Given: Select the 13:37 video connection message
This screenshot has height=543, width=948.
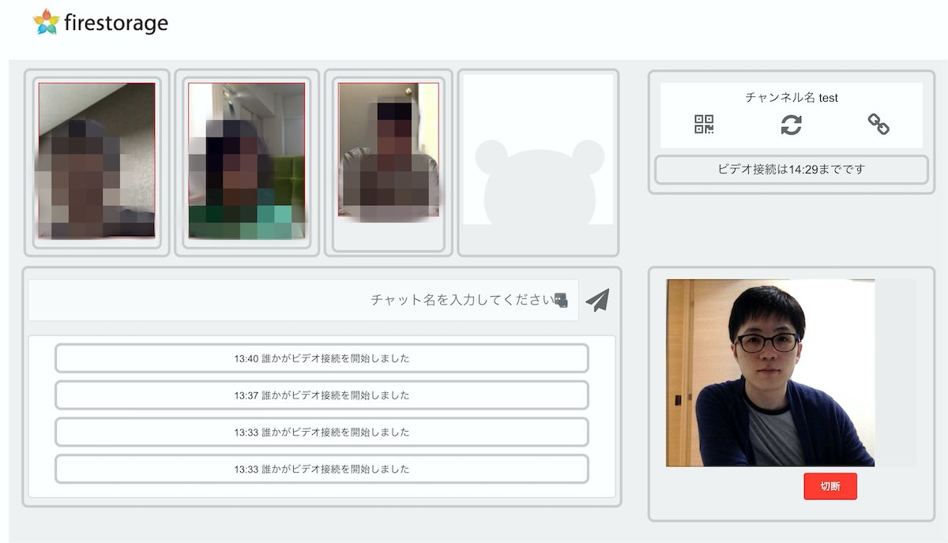Looking at the screenshot, I should click(x=322, y=395).
